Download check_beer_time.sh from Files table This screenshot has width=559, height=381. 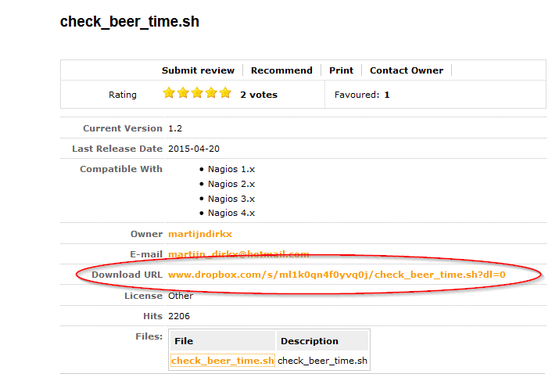(222, 361)
